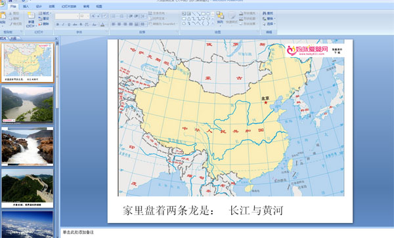The image size is (394, 238).
Task: Toggle Italic formatting
Action: click(63, 24)
